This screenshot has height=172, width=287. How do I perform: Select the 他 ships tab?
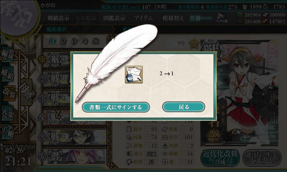(96, 42)
